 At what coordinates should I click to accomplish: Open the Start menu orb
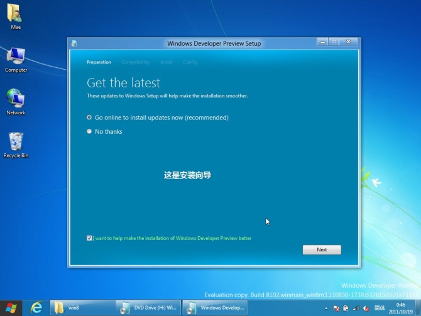(x=11, y=308)
